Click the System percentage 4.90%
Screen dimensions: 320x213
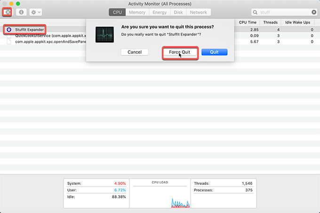click(120, 183)
